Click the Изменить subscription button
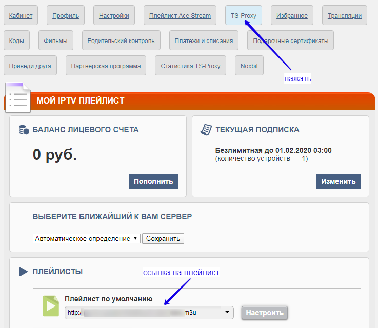The width and height of the screenshot is (378, 328). [338, 181]
